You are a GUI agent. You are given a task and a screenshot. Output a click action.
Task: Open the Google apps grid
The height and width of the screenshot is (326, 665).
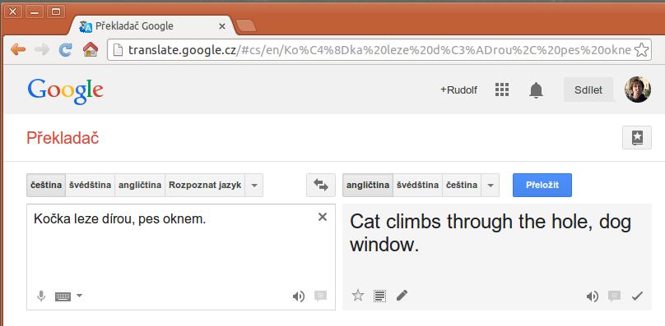click(x=502, y=90)
